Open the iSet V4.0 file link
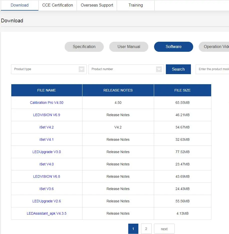 (47, 164)
